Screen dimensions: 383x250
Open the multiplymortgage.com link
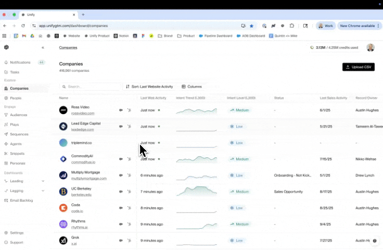pos(89,179)
